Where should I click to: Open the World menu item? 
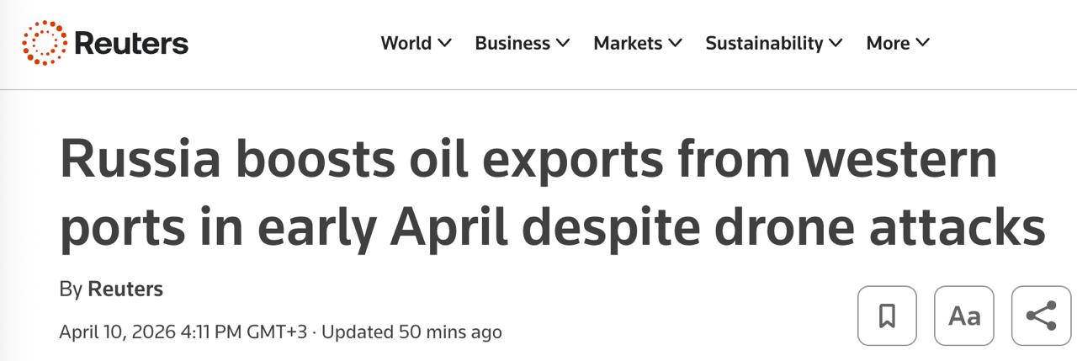(406, 43)
